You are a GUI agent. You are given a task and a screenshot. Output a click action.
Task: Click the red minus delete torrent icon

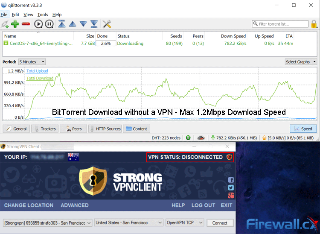[26, 24]
